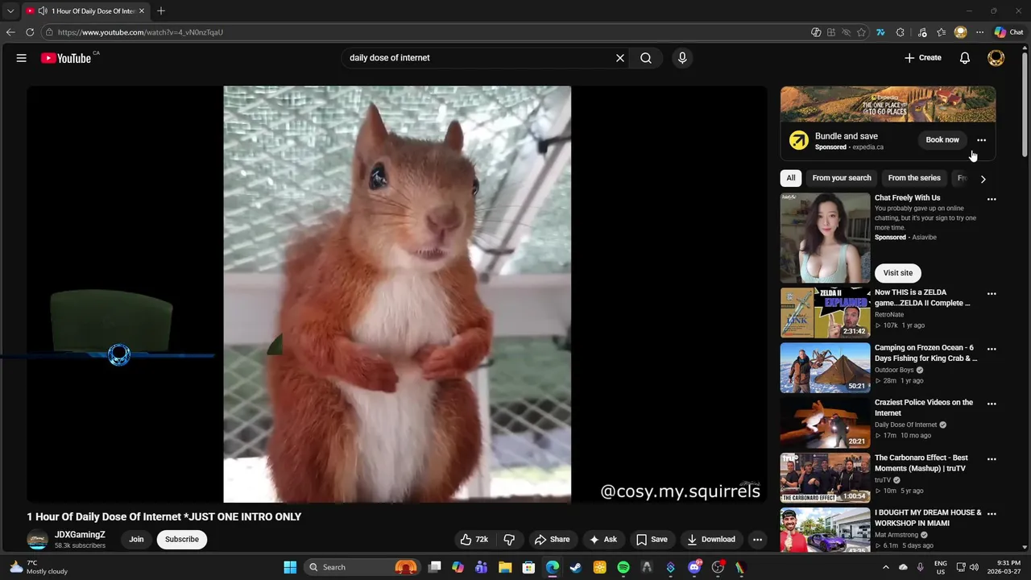This screenshot has height=580, width=1031.
Task: Open YouTube notifications bell
Action: click(x=965, y=58)
